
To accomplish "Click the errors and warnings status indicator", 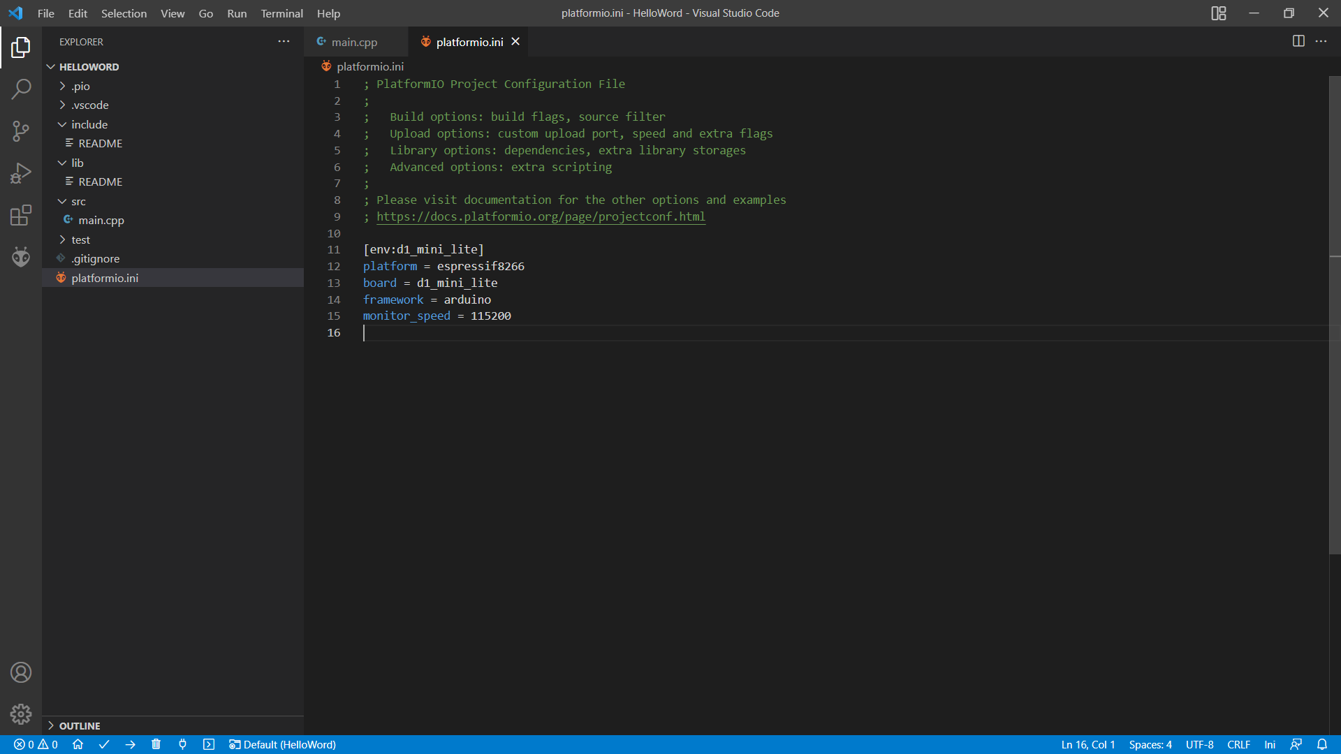I will [36, 744].
